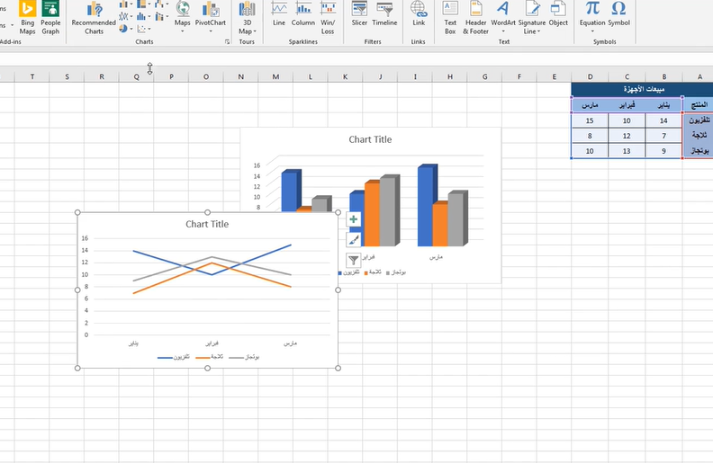
Task: Insert a Column sparkline
Action: pos(303,13)
